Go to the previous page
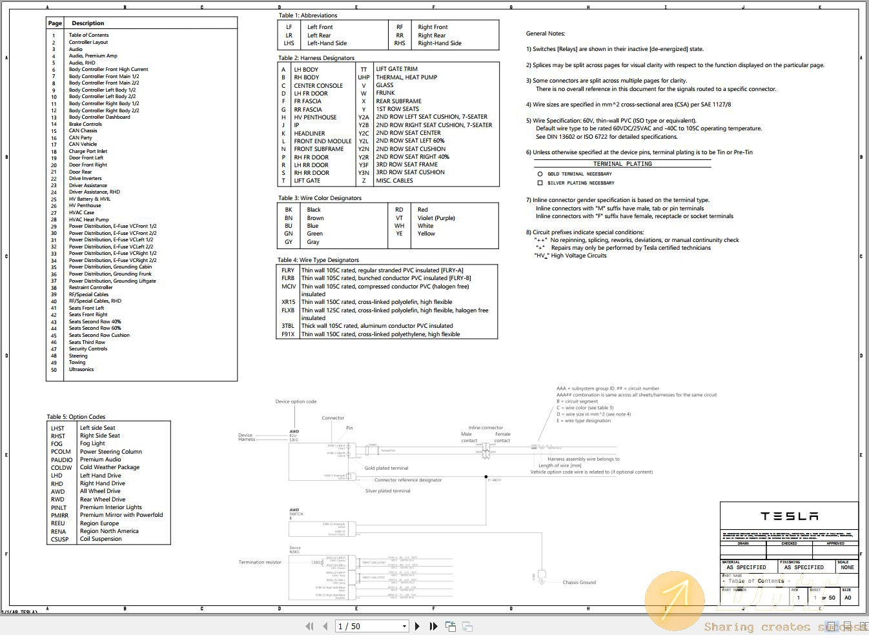869x635 pixels. 324,626
